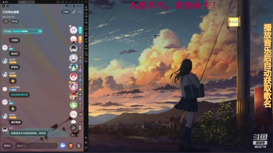Click the green message 我进来陪你聊天啦
The height and width of the screenshot is (153, 273).
[19, 95]
